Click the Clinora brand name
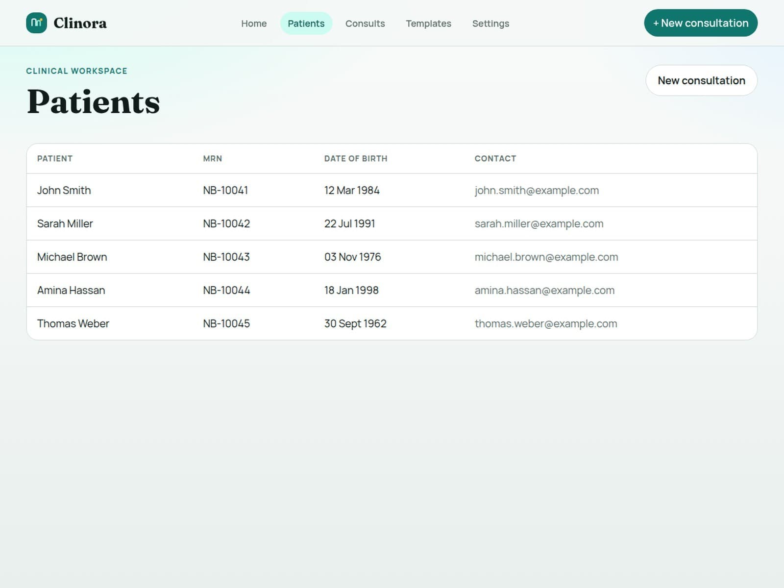The height and width of the screenshot is (588, 784). [80, 23]
